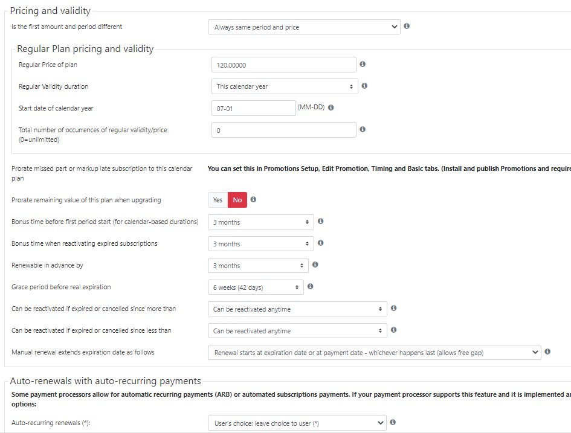Click 'Pricing and validity' section heading
571x433 pixels.
[x=50, y=11]
